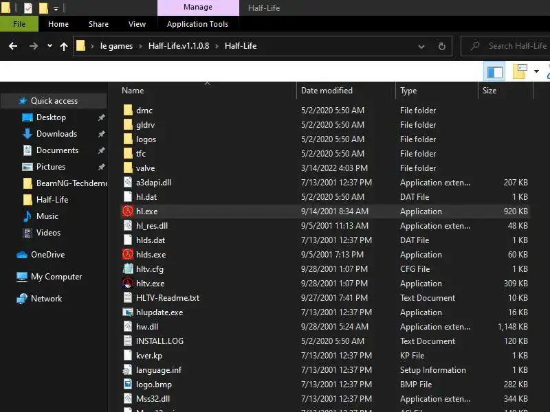Switch to the Home ribbon tab
Screen dimensions: 550x412
tap(58, 24)
